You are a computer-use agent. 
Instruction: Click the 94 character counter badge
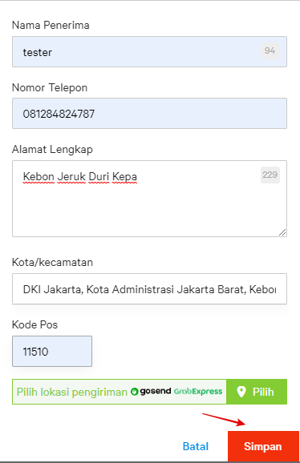(270, 50)
